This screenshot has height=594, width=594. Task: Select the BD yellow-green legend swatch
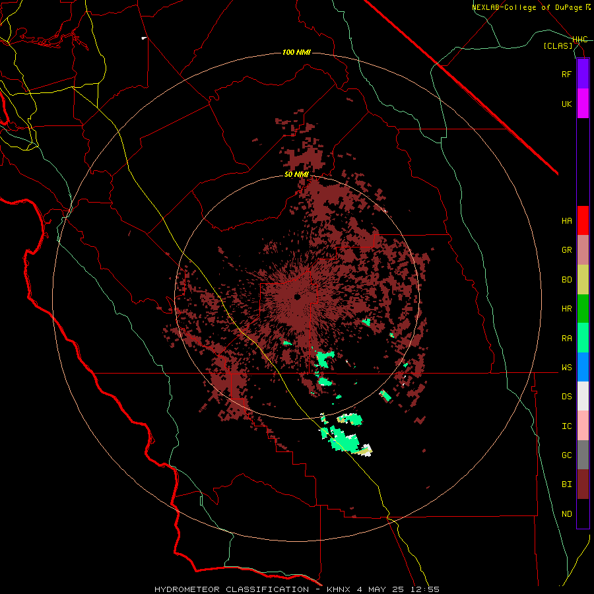(x=583, y=280)
